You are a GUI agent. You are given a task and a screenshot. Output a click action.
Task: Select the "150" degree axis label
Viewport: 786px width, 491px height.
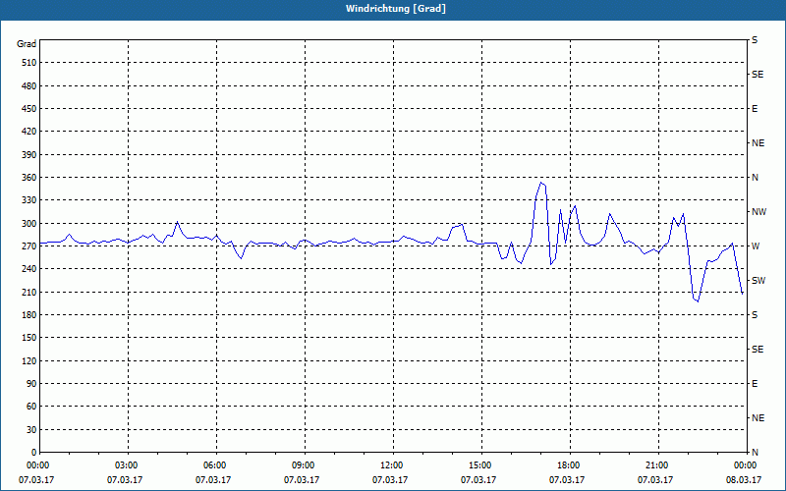pos(29,338)
